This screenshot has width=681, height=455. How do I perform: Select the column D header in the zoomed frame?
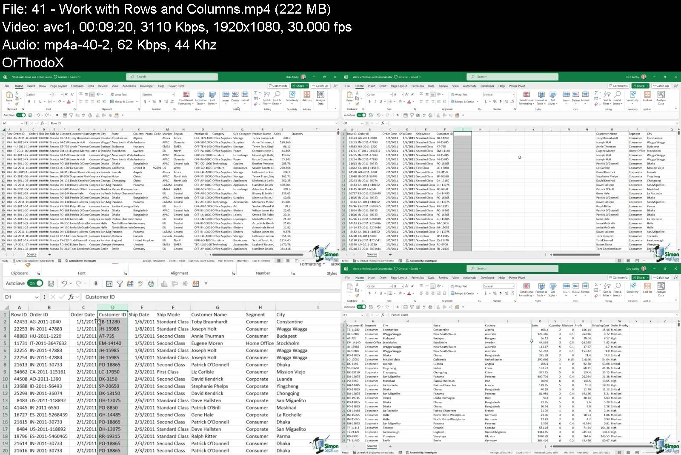[x=112, y=307]
